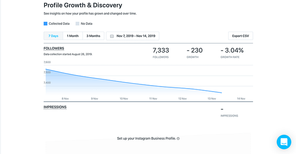
Task: Switch to the 3 Months range
Action: tap(93, 36)
